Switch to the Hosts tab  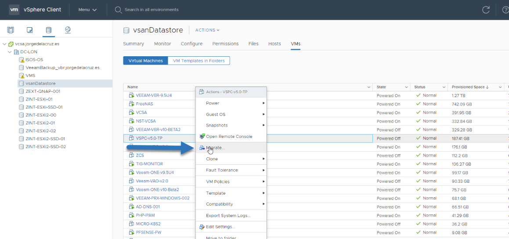click(274, 44)
